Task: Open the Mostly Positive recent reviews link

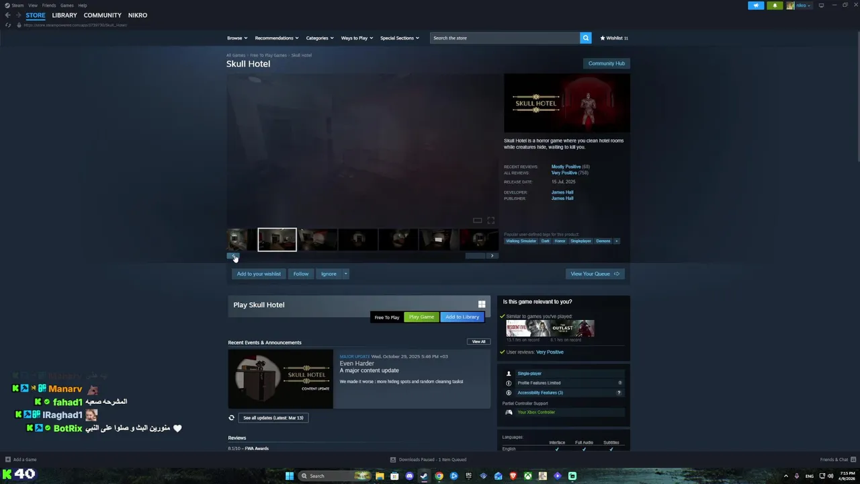Action: (566, 167)
